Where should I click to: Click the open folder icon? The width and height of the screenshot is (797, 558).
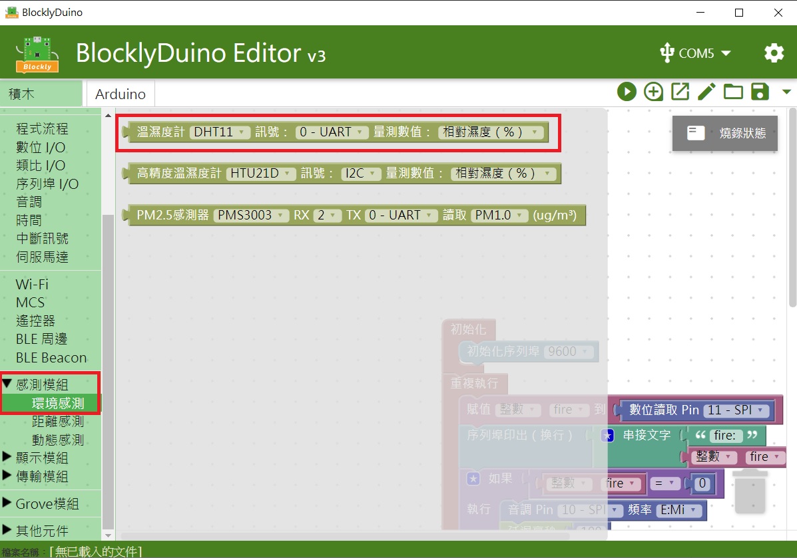tap(733, 92)
